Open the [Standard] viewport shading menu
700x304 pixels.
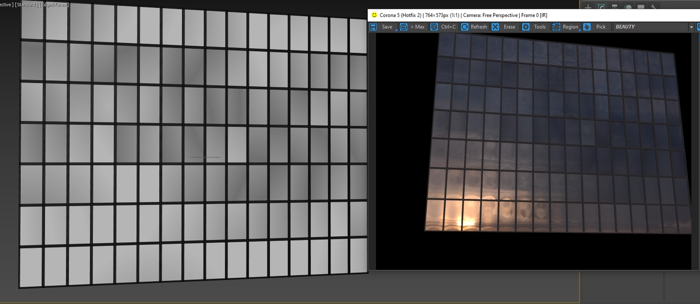pyautogui.click(x=25, y=4)
